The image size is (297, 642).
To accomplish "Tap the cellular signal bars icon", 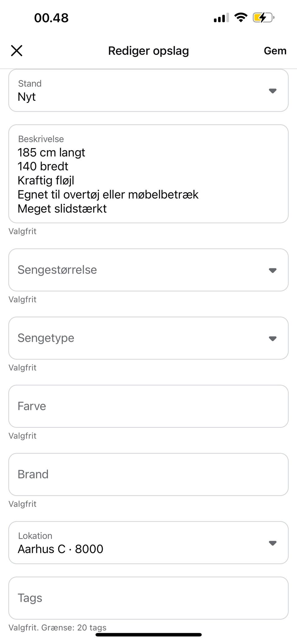I will click(x=221, y=18).
